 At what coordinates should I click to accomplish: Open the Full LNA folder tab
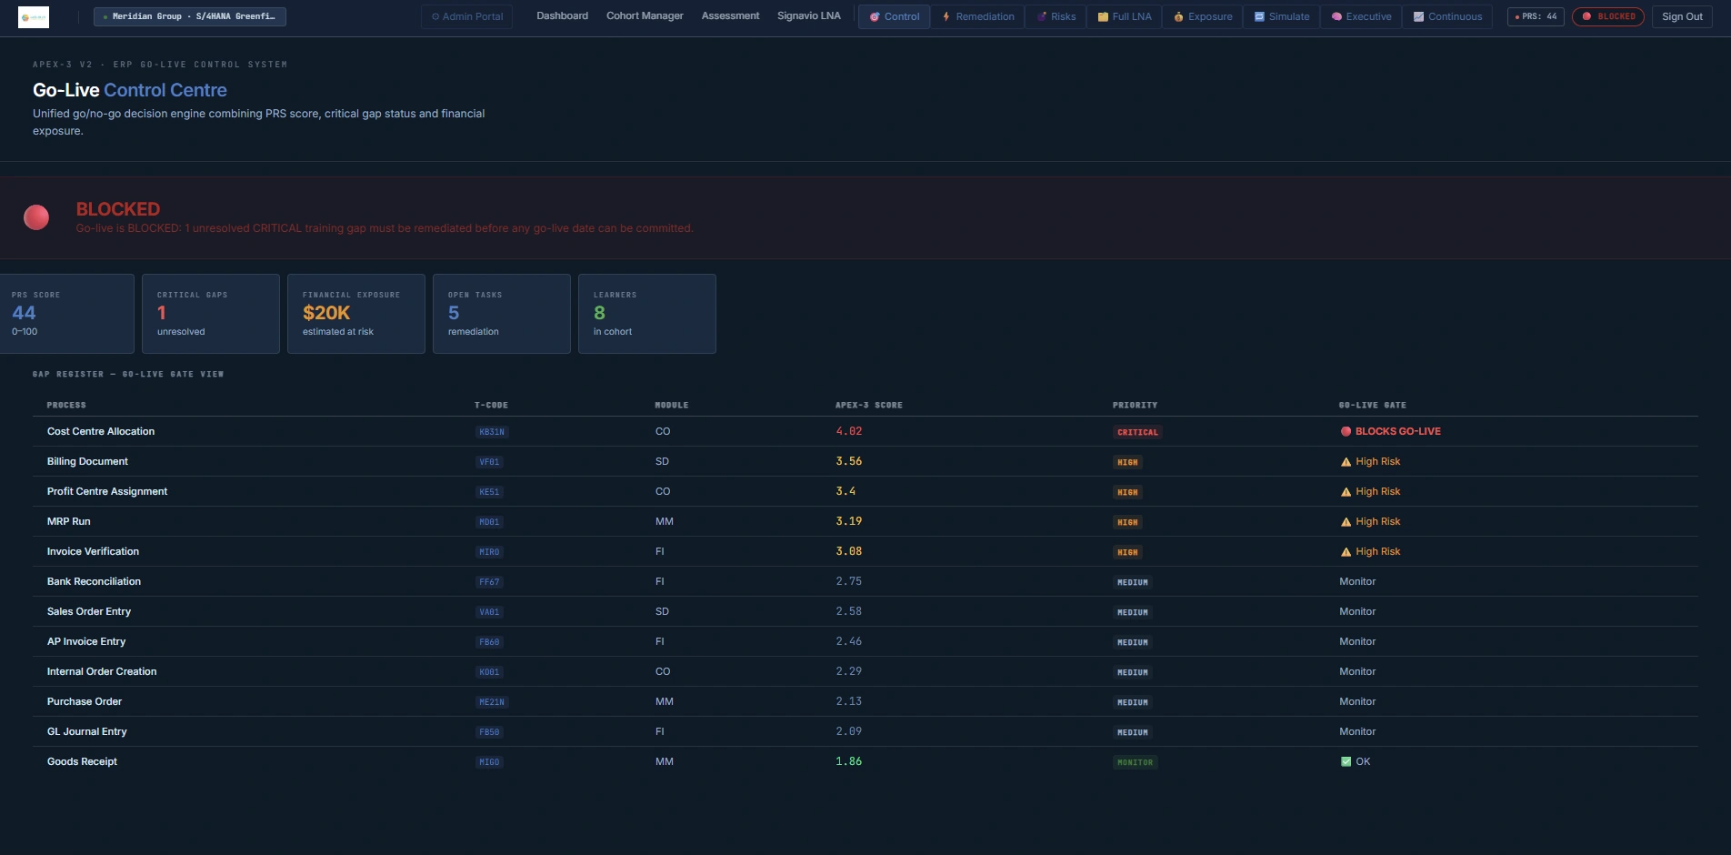click(1125, 16)
